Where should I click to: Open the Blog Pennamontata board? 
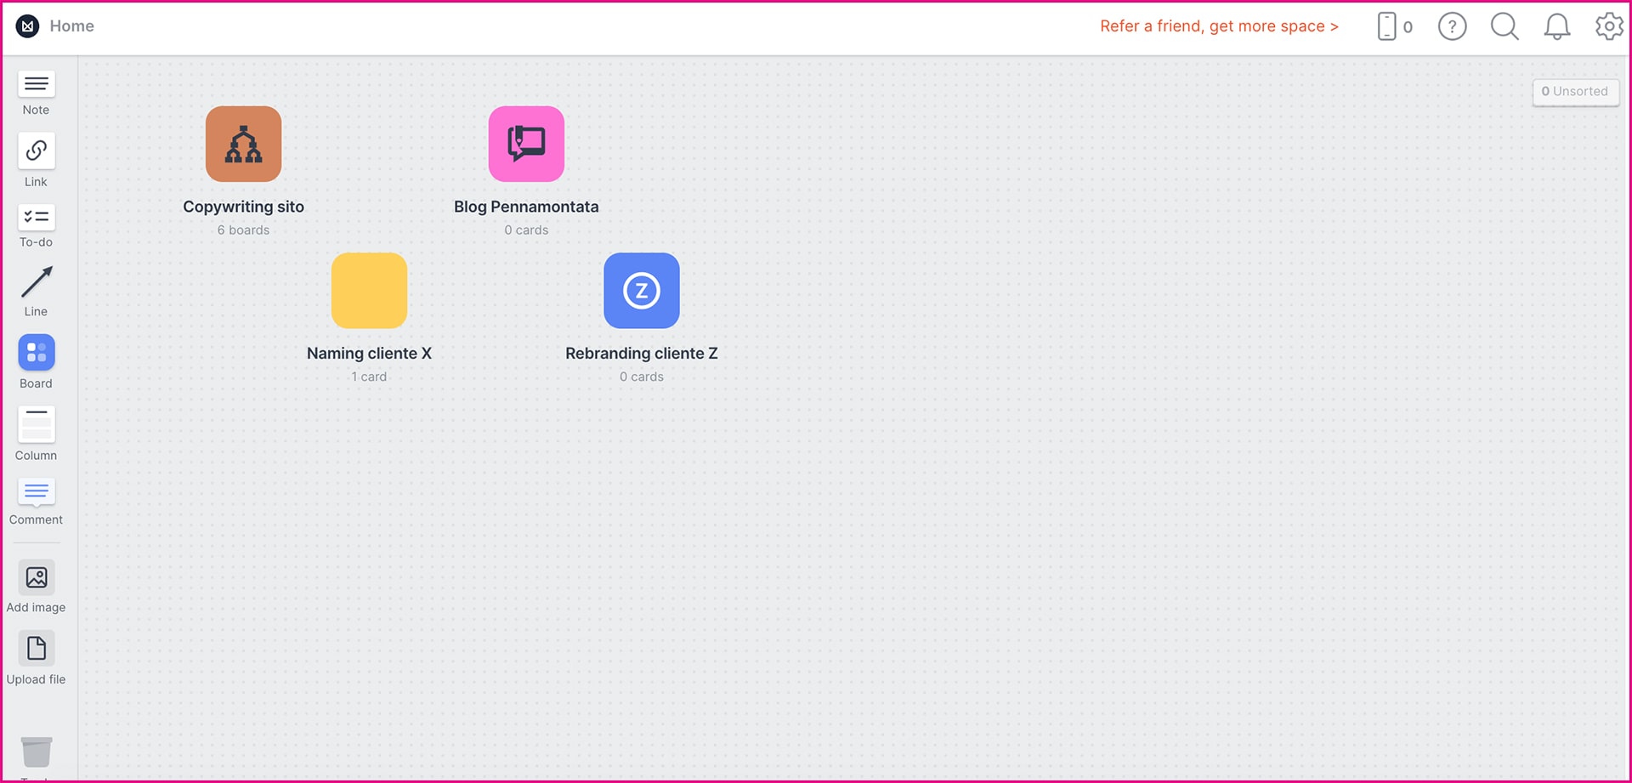526,145
